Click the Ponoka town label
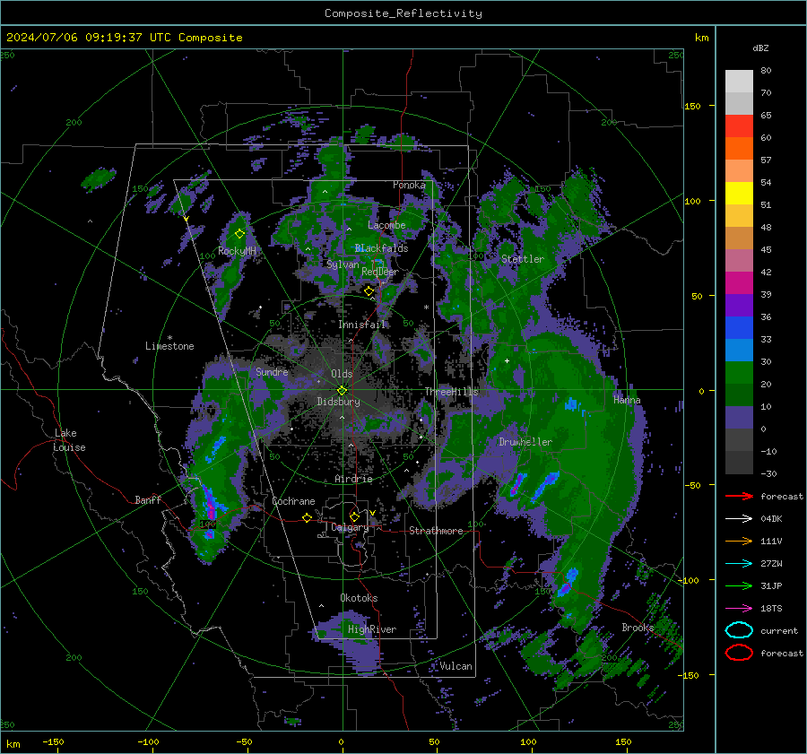This screenshot has height=754, width=807. coord(409,185)
